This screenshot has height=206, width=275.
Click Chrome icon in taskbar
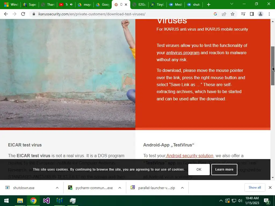coord(33,201)
